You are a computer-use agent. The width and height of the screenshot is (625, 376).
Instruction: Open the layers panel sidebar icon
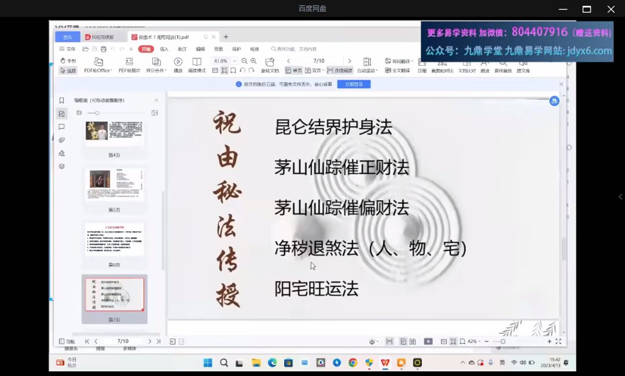click(61, 167)
